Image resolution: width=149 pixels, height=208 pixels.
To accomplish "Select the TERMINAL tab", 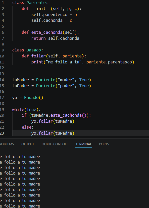I will pos(84,144).
